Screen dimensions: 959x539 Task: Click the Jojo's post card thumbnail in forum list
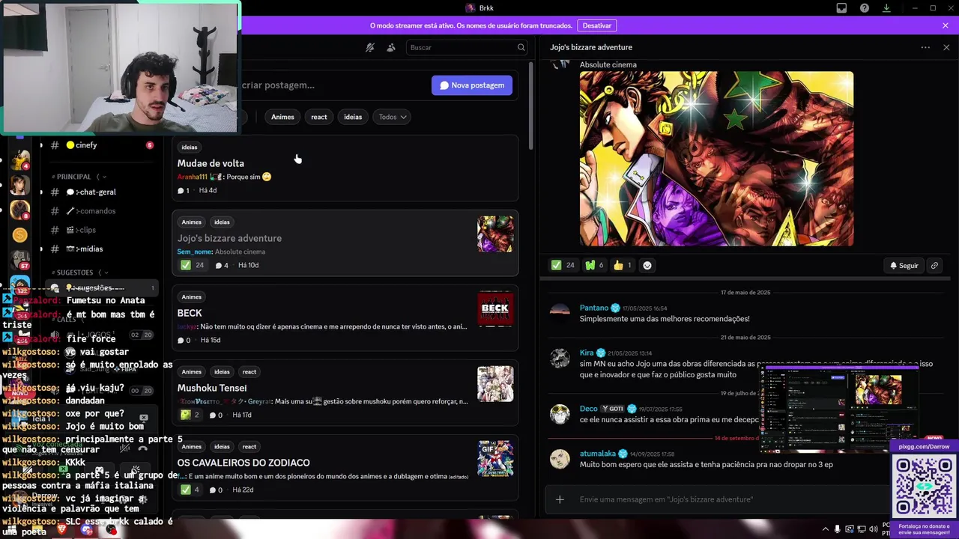point(495,234)
